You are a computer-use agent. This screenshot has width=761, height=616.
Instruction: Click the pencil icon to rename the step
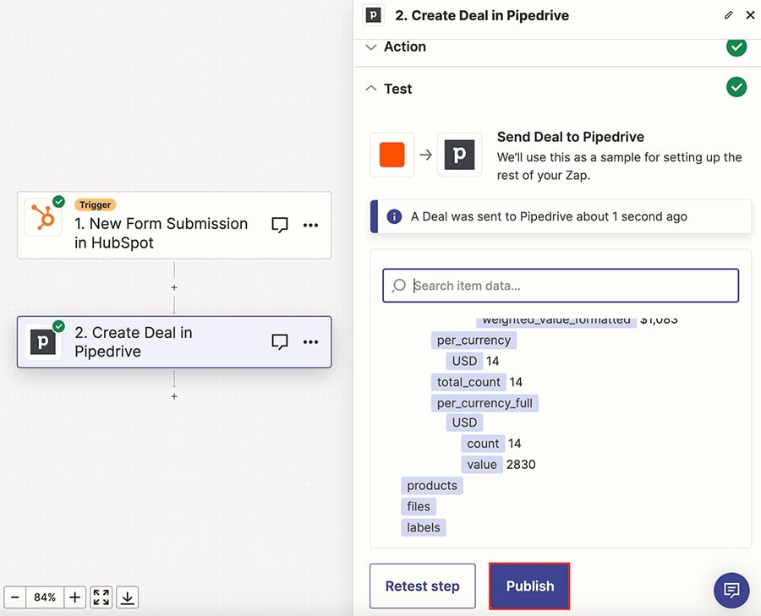click(x=729, y=15)
